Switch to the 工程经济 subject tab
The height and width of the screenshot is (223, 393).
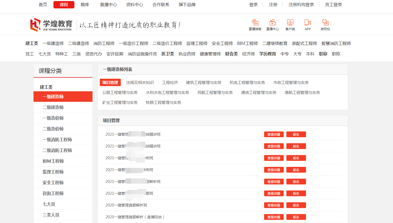pos(170,83)
